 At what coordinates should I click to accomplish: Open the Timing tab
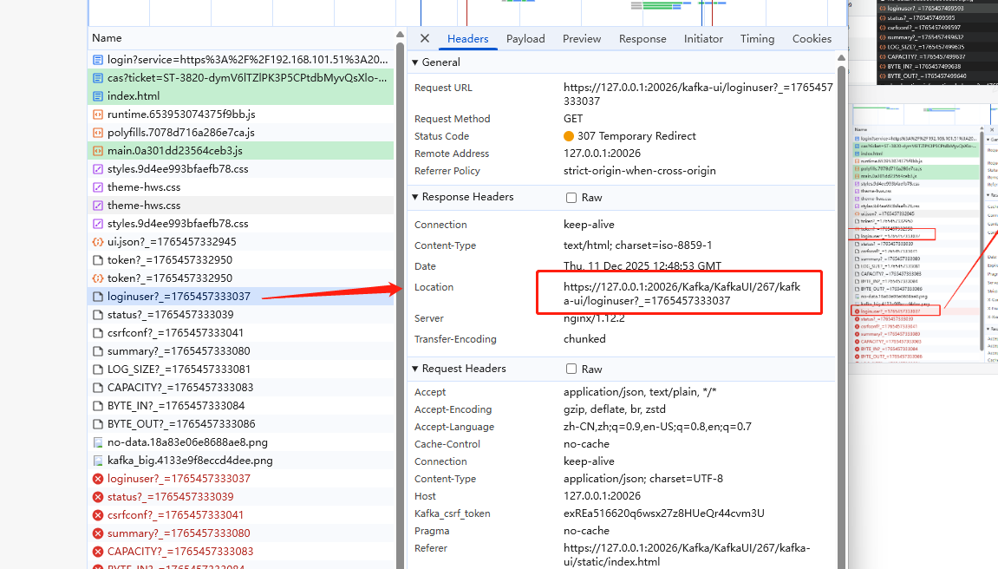[757, 39]
